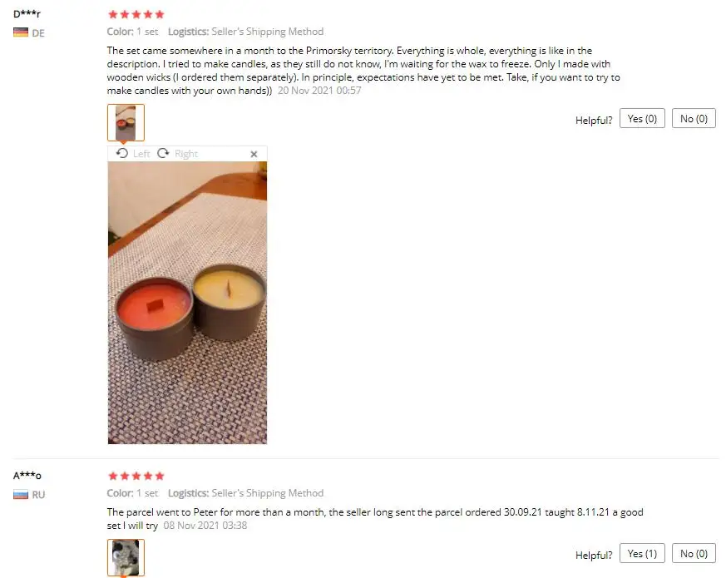Click the 20 Nov 2021 review timestamp

[319, 91]
